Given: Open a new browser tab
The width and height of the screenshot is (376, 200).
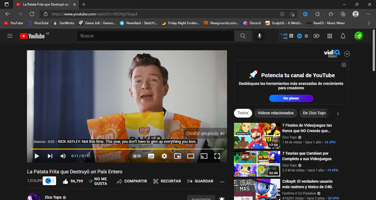Looking at the screenshot, I should pos(84,4).
